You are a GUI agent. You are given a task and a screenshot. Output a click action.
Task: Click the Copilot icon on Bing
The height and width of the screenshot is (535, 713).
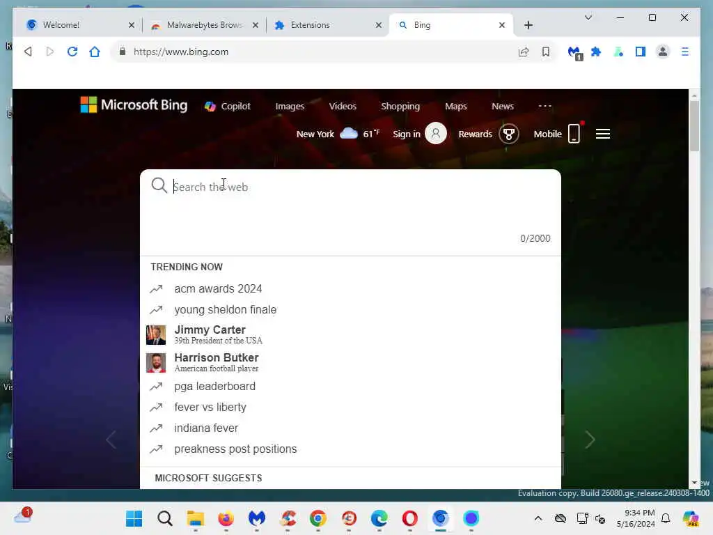[210, 107]
